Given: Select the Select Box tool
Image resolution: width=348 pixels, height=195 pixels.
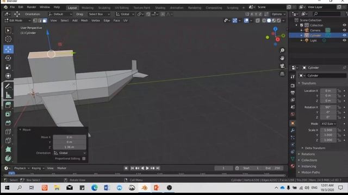Looking at the screenshot, I should click(8, 30).
